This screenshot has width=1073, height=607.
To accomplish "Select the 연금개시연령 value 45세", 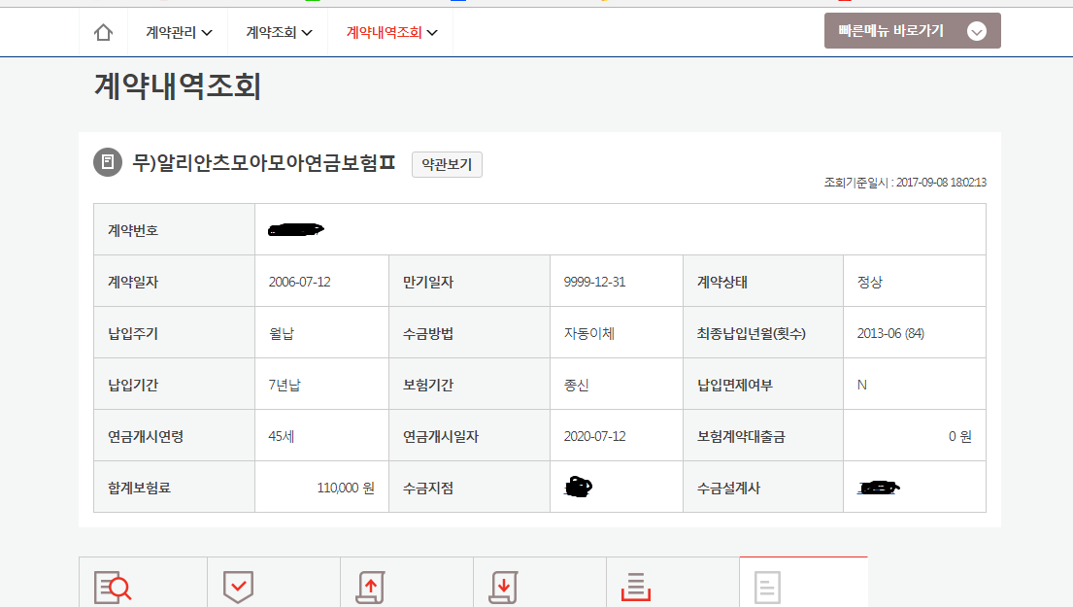I will [x=282, y=437].
